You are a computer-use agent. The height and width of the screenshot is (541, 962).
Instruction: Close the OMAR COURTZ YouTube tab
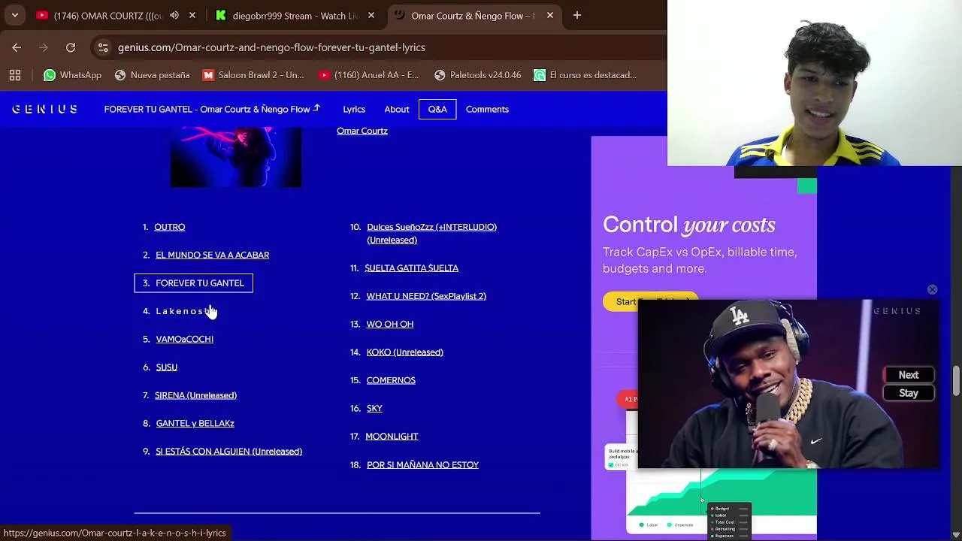pos(192,15)
